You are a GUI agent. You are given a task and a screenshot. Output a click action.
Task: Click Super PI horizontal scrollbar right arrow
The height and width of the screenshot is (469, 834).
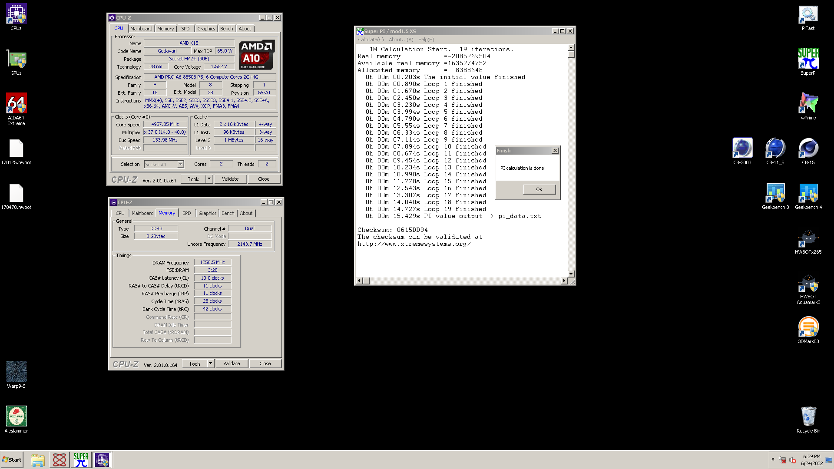point(564,281)
